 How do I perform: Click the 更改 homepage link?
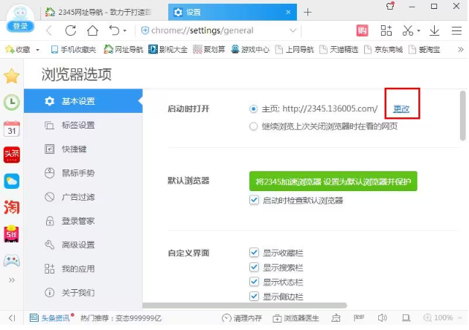tap(401, 109)
